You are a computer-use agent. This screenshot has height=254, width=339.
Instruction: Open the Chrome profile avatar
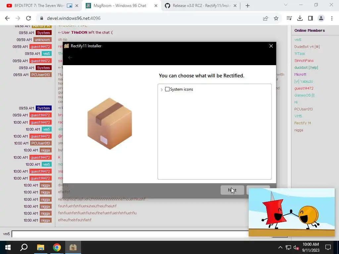coord(321,19)
